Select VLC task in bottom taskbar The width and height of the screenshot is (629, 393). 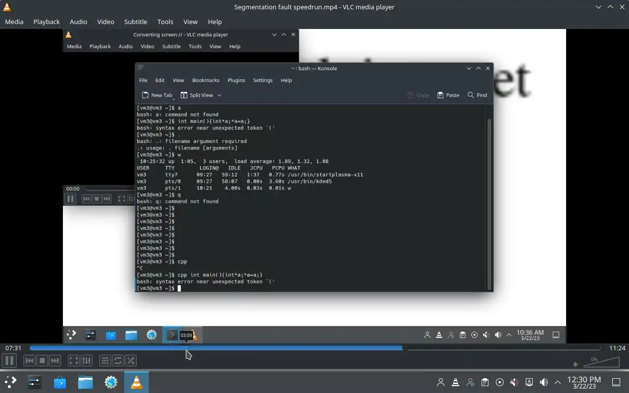tap(137, 382)
